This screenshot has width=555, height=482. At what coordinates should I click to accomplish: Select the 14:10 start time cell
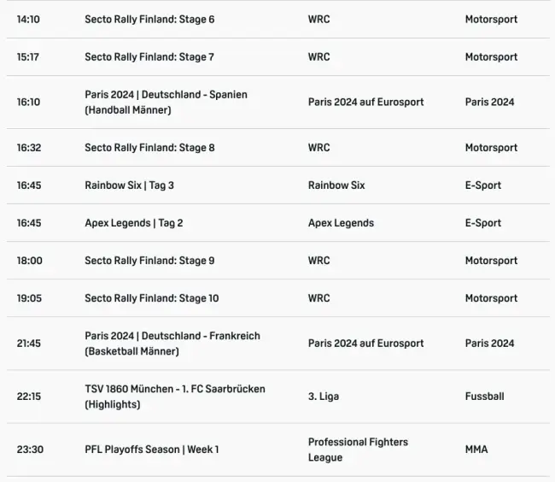pyautogui.click(x=28, y=20)
